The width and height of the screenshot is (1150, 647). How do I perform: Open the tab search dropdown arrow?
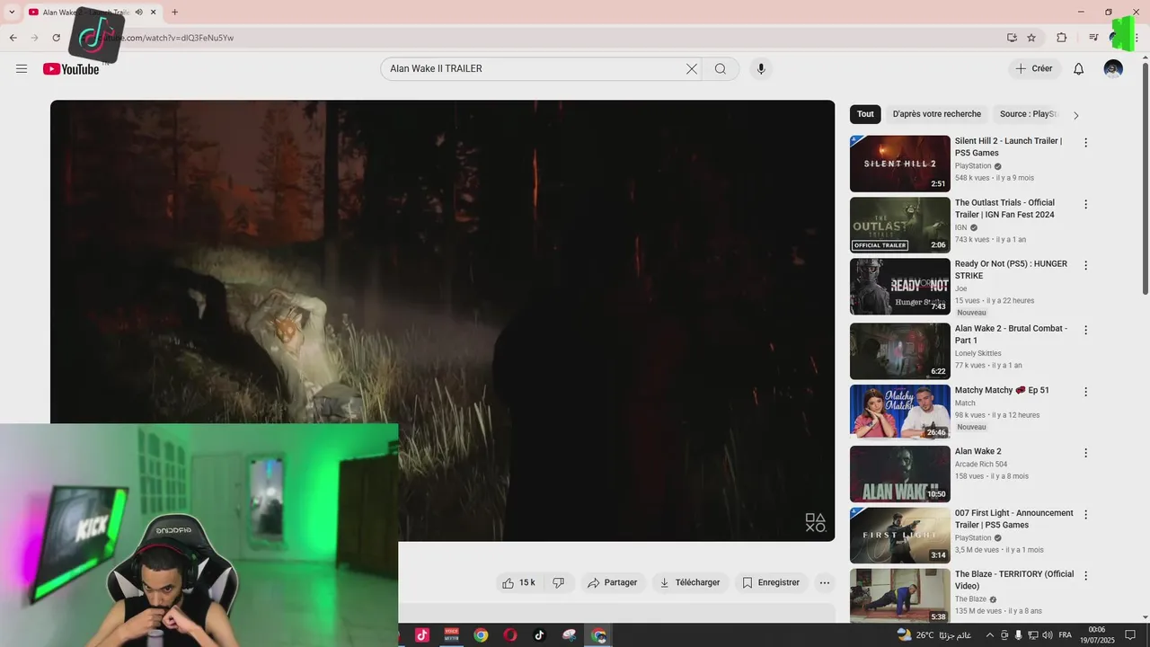click(12, 13)
